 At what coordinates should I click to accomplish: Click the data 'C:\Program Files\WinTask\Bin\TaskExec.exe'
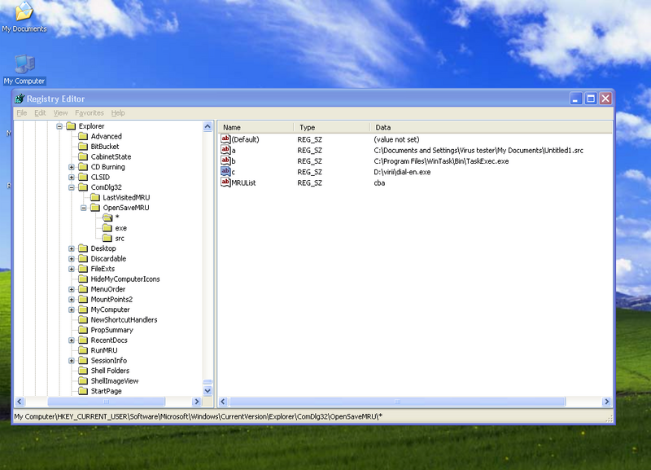click(x=441, y=160)
